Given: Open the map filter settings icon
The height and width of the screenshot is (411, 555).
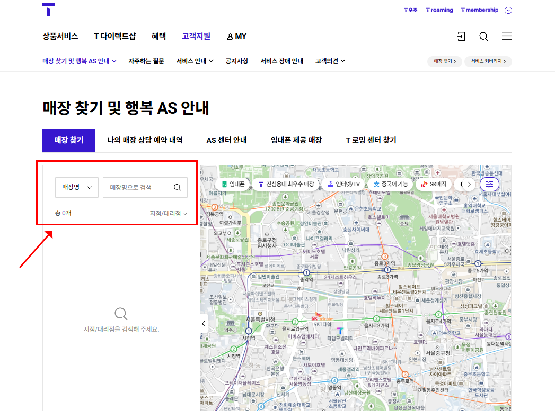Looking at the screenshot, I should (x=489, y=184).
